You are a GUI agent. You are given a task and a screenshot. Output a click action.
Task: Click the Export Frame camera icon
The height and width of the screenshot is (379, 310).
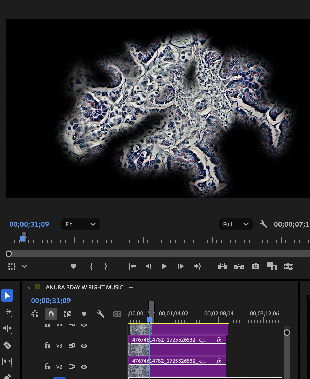click(255, 266)
